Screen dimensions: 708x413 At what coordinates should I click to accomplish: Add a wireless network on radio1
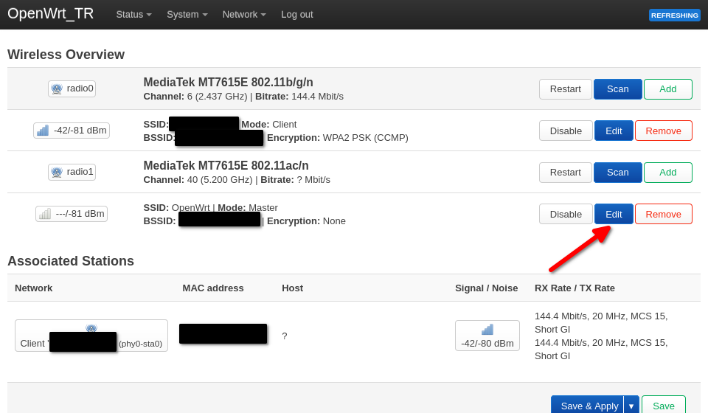click(x=668, y=173)
